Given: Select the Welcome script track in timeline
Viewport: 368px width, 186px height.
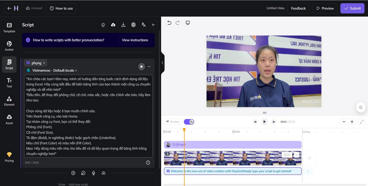Looking at the screenshot, I should pyautogui.click(x=233, y=171).
